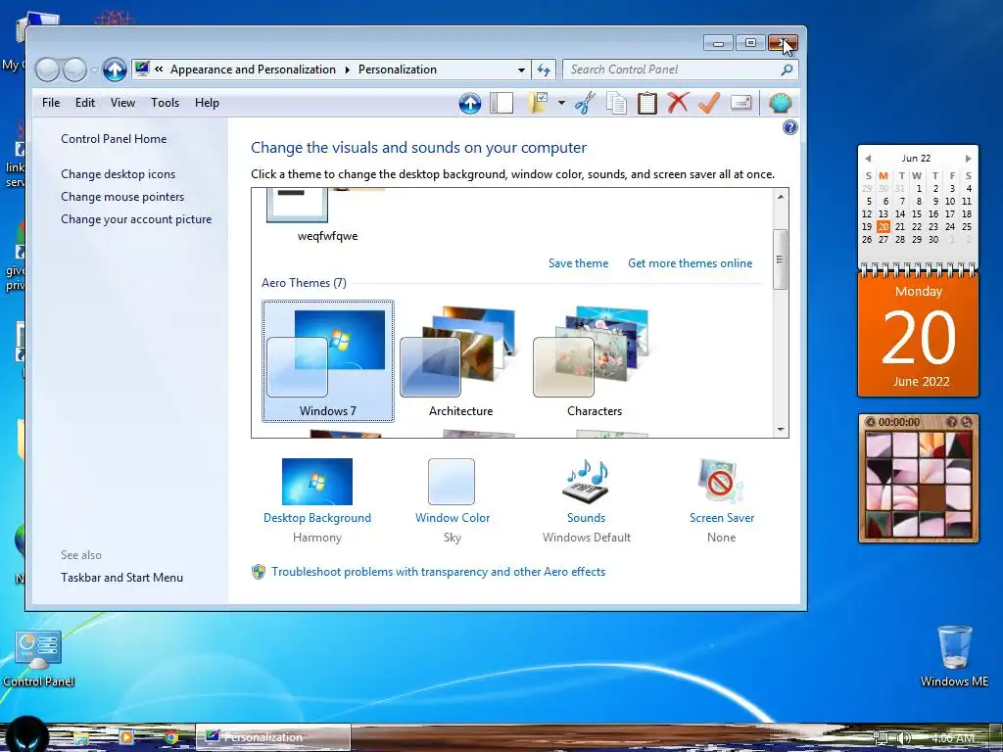Expand the address bar history dropdown

[x=521, y=70]
